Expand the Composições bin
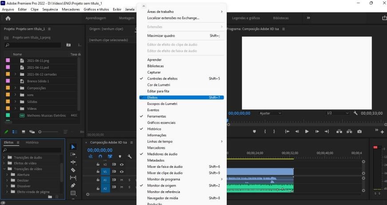387x205 pixels. 15,88
